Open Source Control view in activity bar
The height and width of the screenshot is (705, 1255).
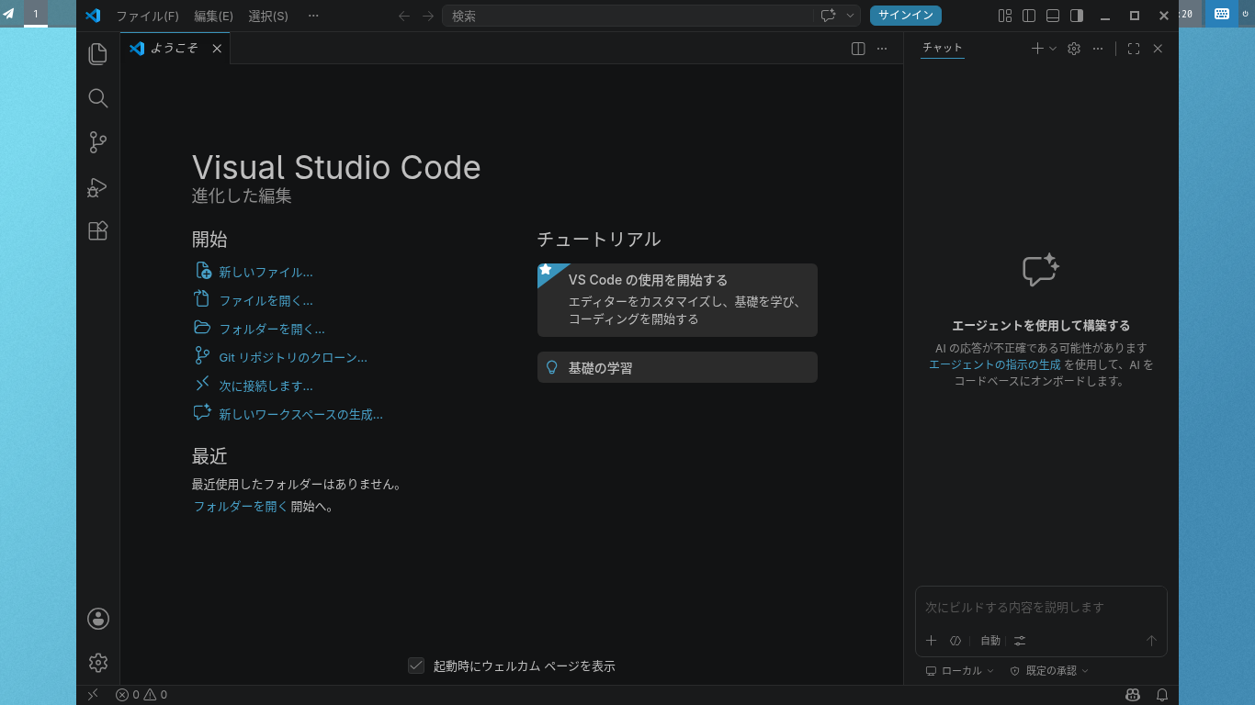[x=98, y=142]
